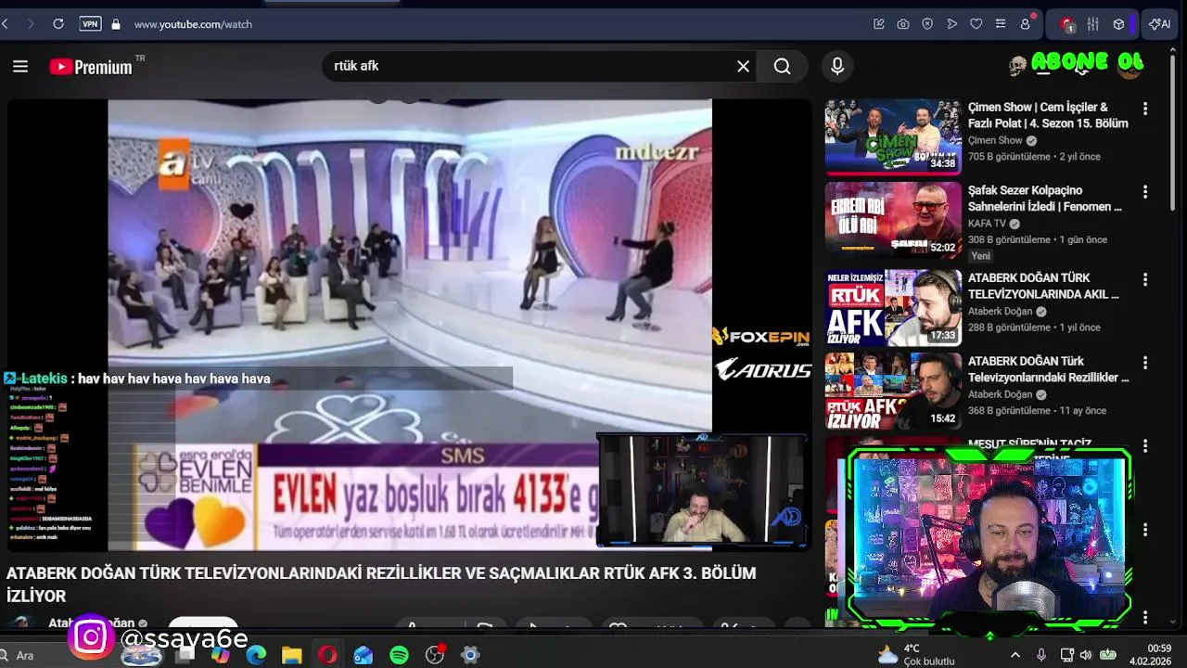Open Task View in taskbar
Screen dimensions: 1187x668
(185, 655)
